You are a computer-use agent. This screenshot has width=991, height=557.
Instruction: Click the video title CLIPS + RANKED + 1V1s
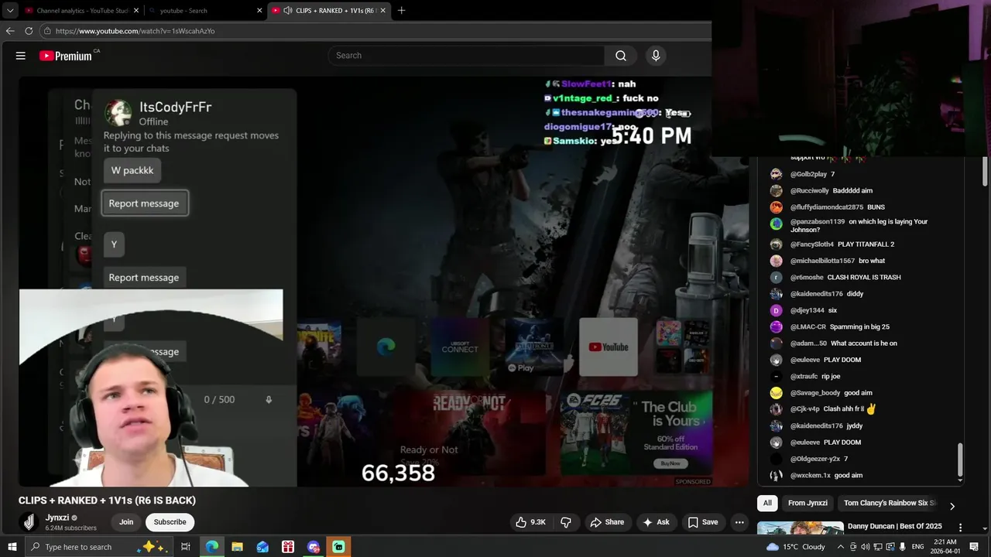(107, 501)
